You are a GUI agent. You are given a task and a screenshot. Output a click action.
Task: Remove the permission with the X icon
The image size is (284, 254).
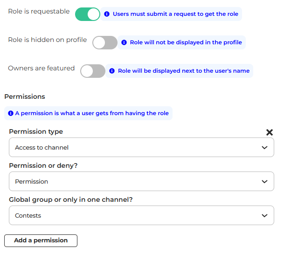tap(269, 132)
